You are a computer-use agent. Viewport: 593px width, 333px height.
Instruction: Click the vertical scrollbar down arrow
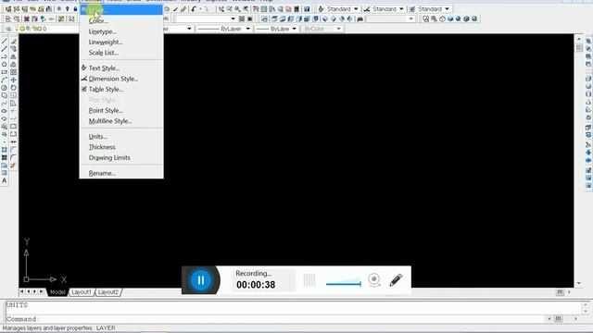[x=578, y=283]
